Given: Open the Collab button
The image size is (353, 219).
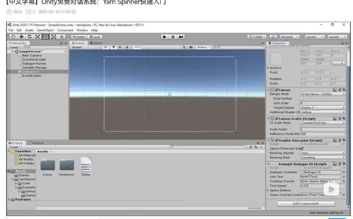Looking at the screenshot, I should (x=257, y=37).
